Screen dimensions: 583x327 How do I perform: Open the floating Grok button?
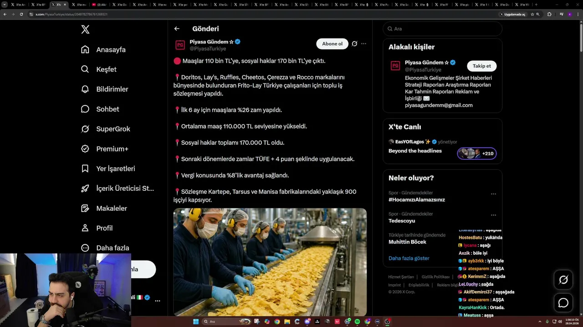pyautogui.click(x=563, y=280)
